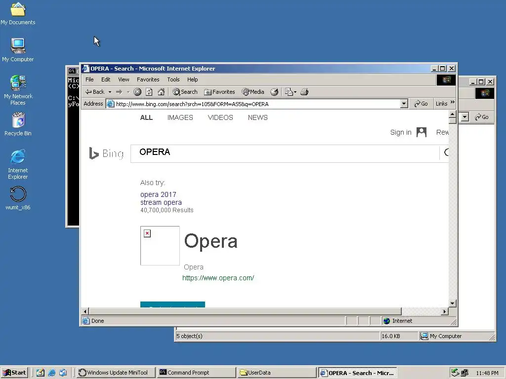
Task: Click the teal button below the Opera result
Action: pyautogui.click(x=172, y=304)
